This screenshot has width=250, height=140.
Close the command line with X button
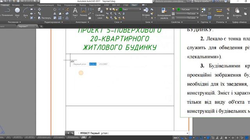tap(68, 133)
